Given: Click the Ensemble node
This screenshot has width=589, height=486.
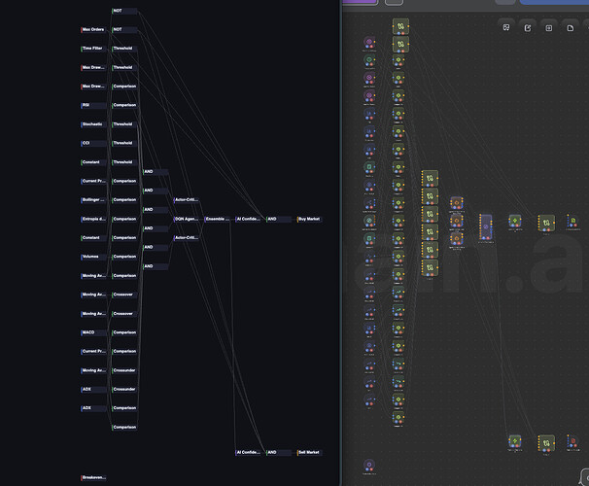Looking at the screenshot, I should 217,219.
